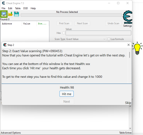Click the tutorial text scrollbar thumb
Image resolution: width=143 pixels, height=135 pixels.
pyautogui.click(x=130, y=55)
